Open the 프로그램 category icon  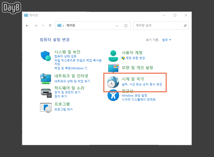click(x=45, y=107)
